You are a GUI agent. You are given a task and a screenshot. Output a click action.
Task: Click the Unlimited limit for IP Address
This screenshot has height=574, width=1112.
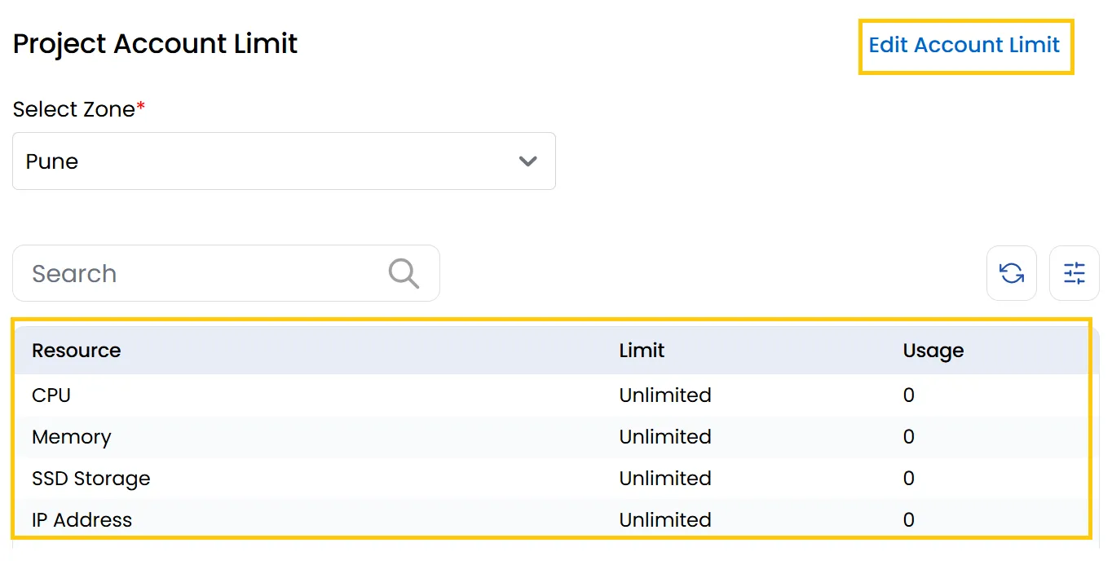coord(665,520)
